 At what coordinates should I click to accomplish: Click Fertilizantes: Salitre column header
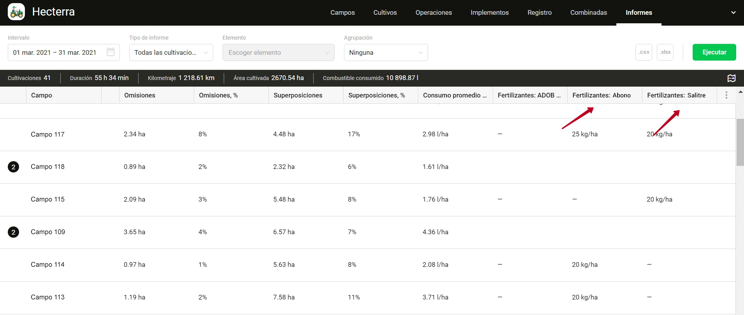pos(680,95)
